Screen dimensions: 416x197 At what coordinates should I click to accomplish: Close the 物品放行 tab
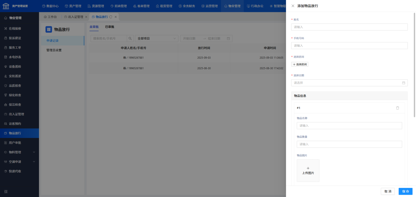point(116,17)
